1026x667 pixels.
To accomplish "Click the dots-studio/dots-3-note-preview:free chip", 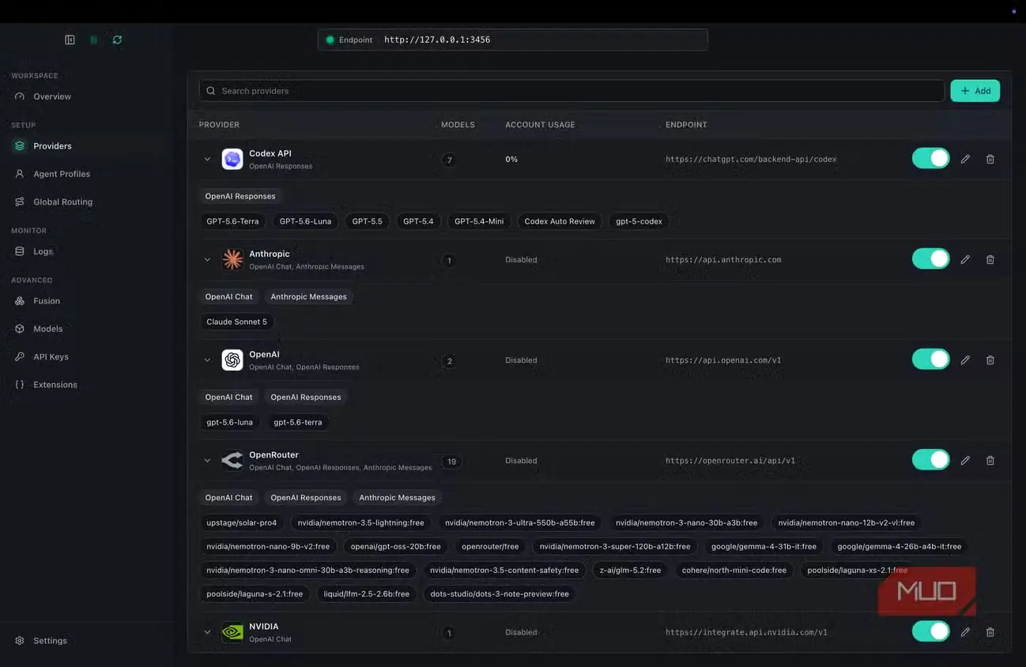I will [x=500, y=594].
